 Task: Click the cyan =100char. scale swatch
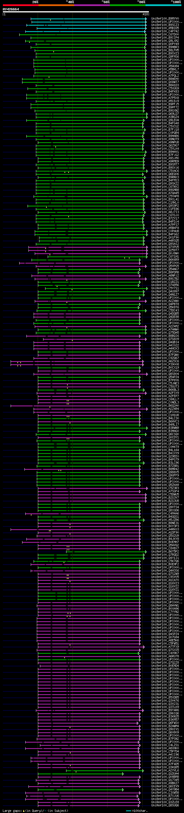tap(128, 811)
